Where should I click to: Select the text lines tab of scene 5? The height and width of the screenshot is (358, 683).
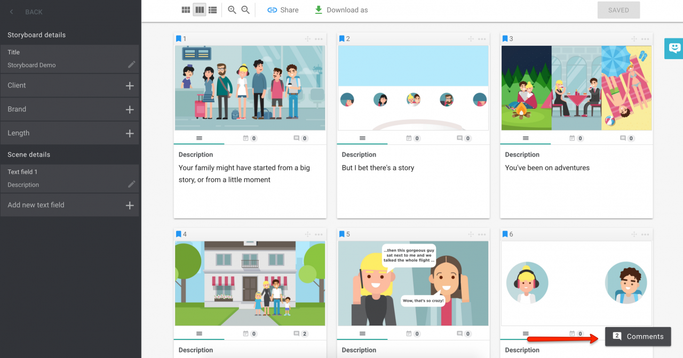pyautogui.click(x=362, y=333)
